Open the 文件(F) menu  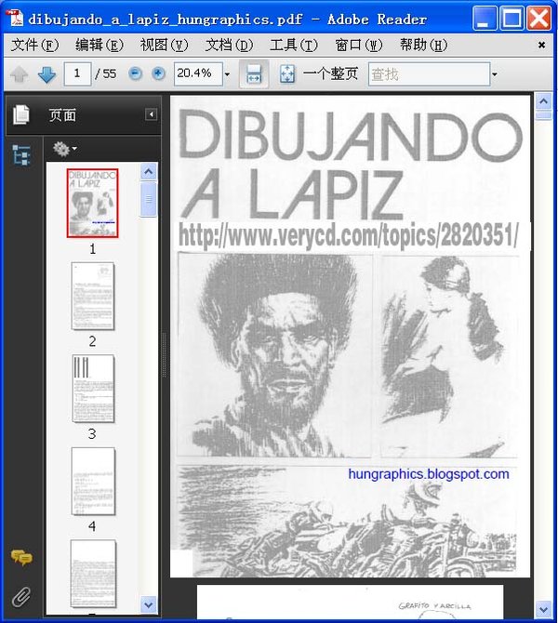tap(34, 45)
